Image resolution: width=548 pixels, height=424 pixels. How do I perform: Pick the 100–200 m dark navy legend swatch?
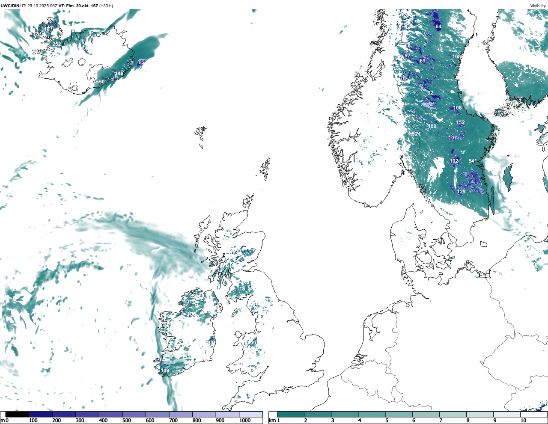click(41, 414)
